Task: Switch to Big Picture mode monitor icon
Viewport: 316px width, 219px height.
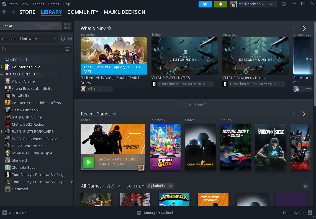Action: pyautogui.click(x=284, y=4)
